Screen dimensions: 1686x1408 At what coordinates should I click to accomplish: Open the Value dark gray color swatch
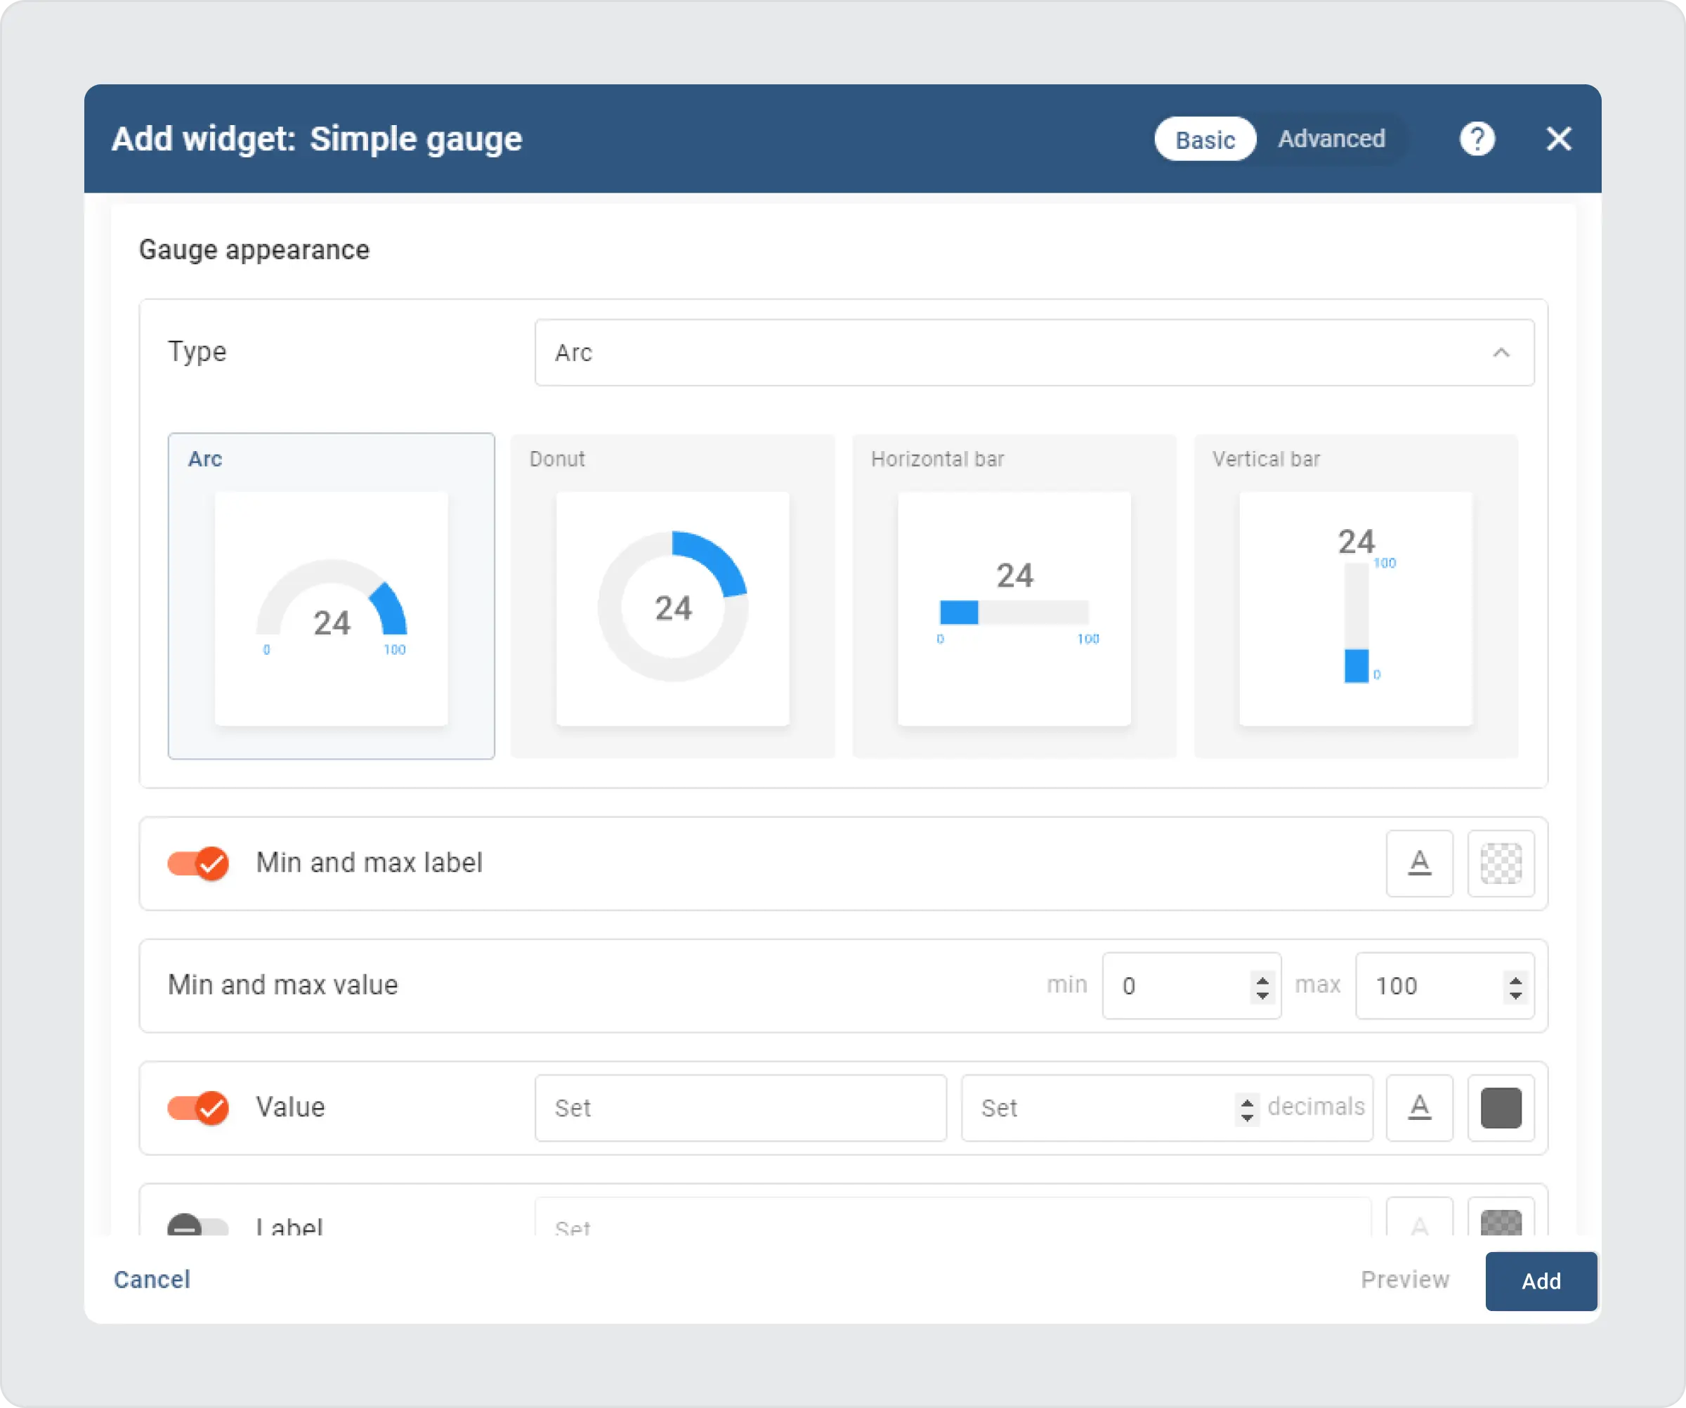1500,1108
